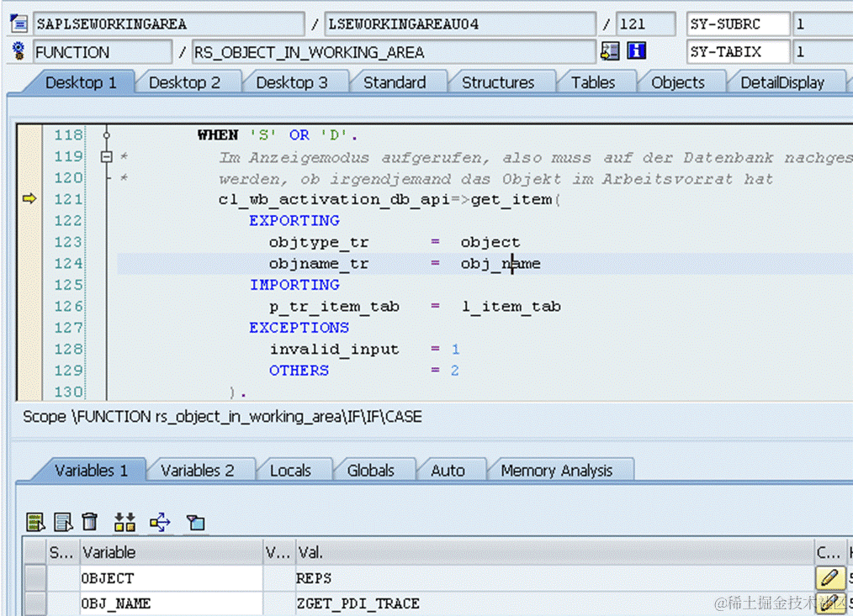Click the Scope path text below editor
The height and width of the screenshot is (616, 853).
(x=222, y=417)
